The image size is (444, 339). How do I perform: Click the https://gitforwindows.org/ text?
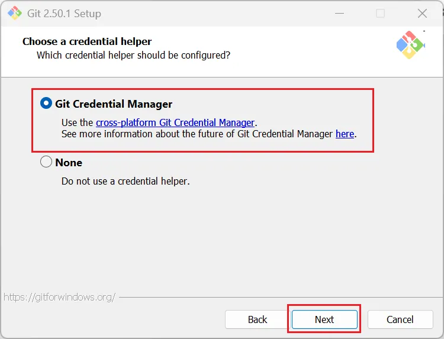[59, 297]
